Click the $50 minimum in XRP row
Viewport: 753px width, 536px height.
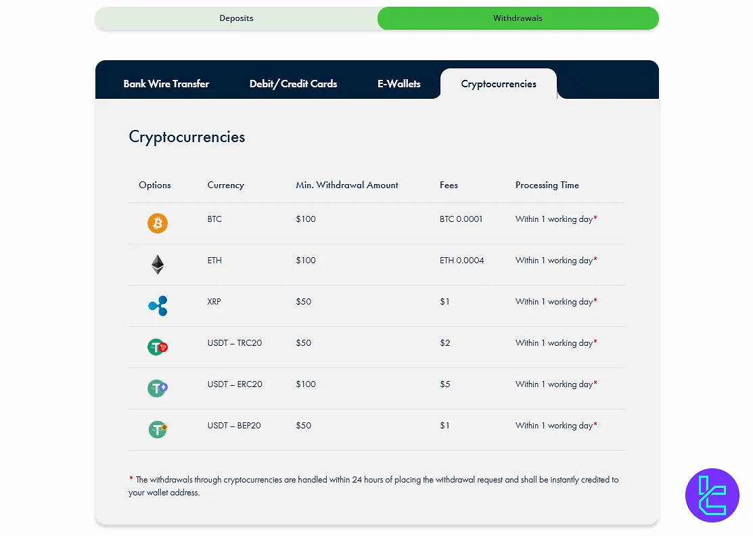pos(304,302)
